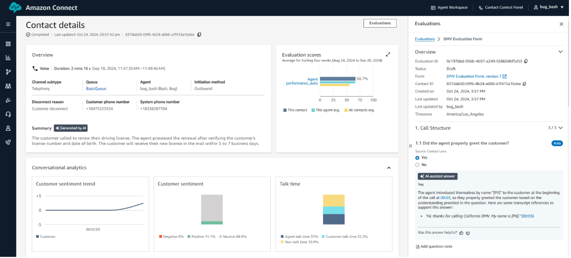The image size is (571, 258).
Task: Copy the contact ID next to last updated
Action: click(x=199, y=35)
